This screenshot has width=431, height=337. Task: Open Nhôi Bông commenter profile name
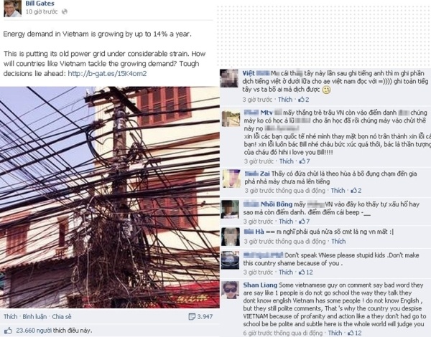tap(277, 204)
